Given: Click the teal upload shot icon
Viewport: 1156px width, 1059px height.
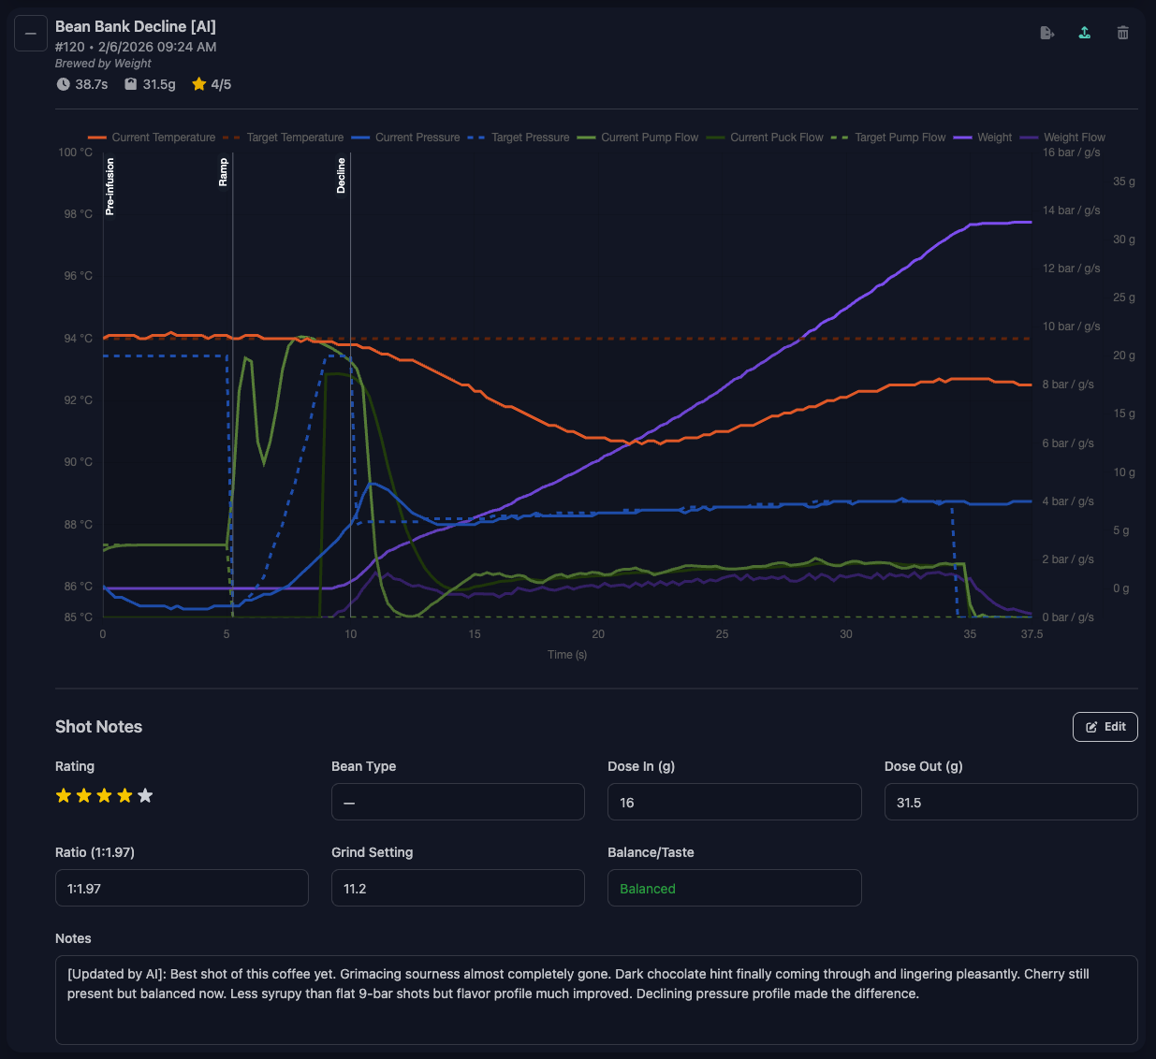Looking at the screenshot, I should (x=1084, y=32).
